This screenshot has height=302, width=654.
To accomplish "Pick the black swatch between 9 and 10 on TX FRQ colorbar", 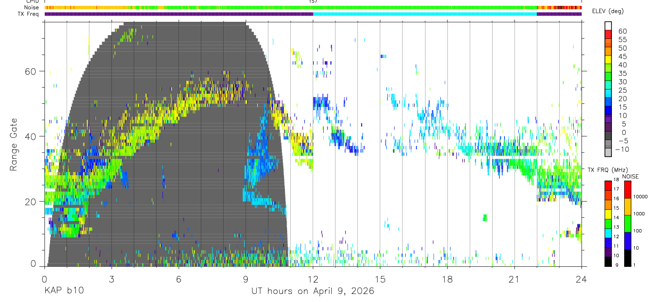I will pos(609,262).
